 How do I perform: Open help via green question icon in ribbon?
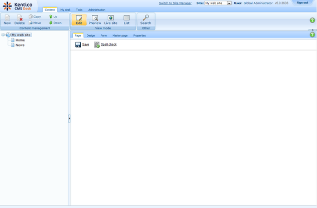point(312,20)
